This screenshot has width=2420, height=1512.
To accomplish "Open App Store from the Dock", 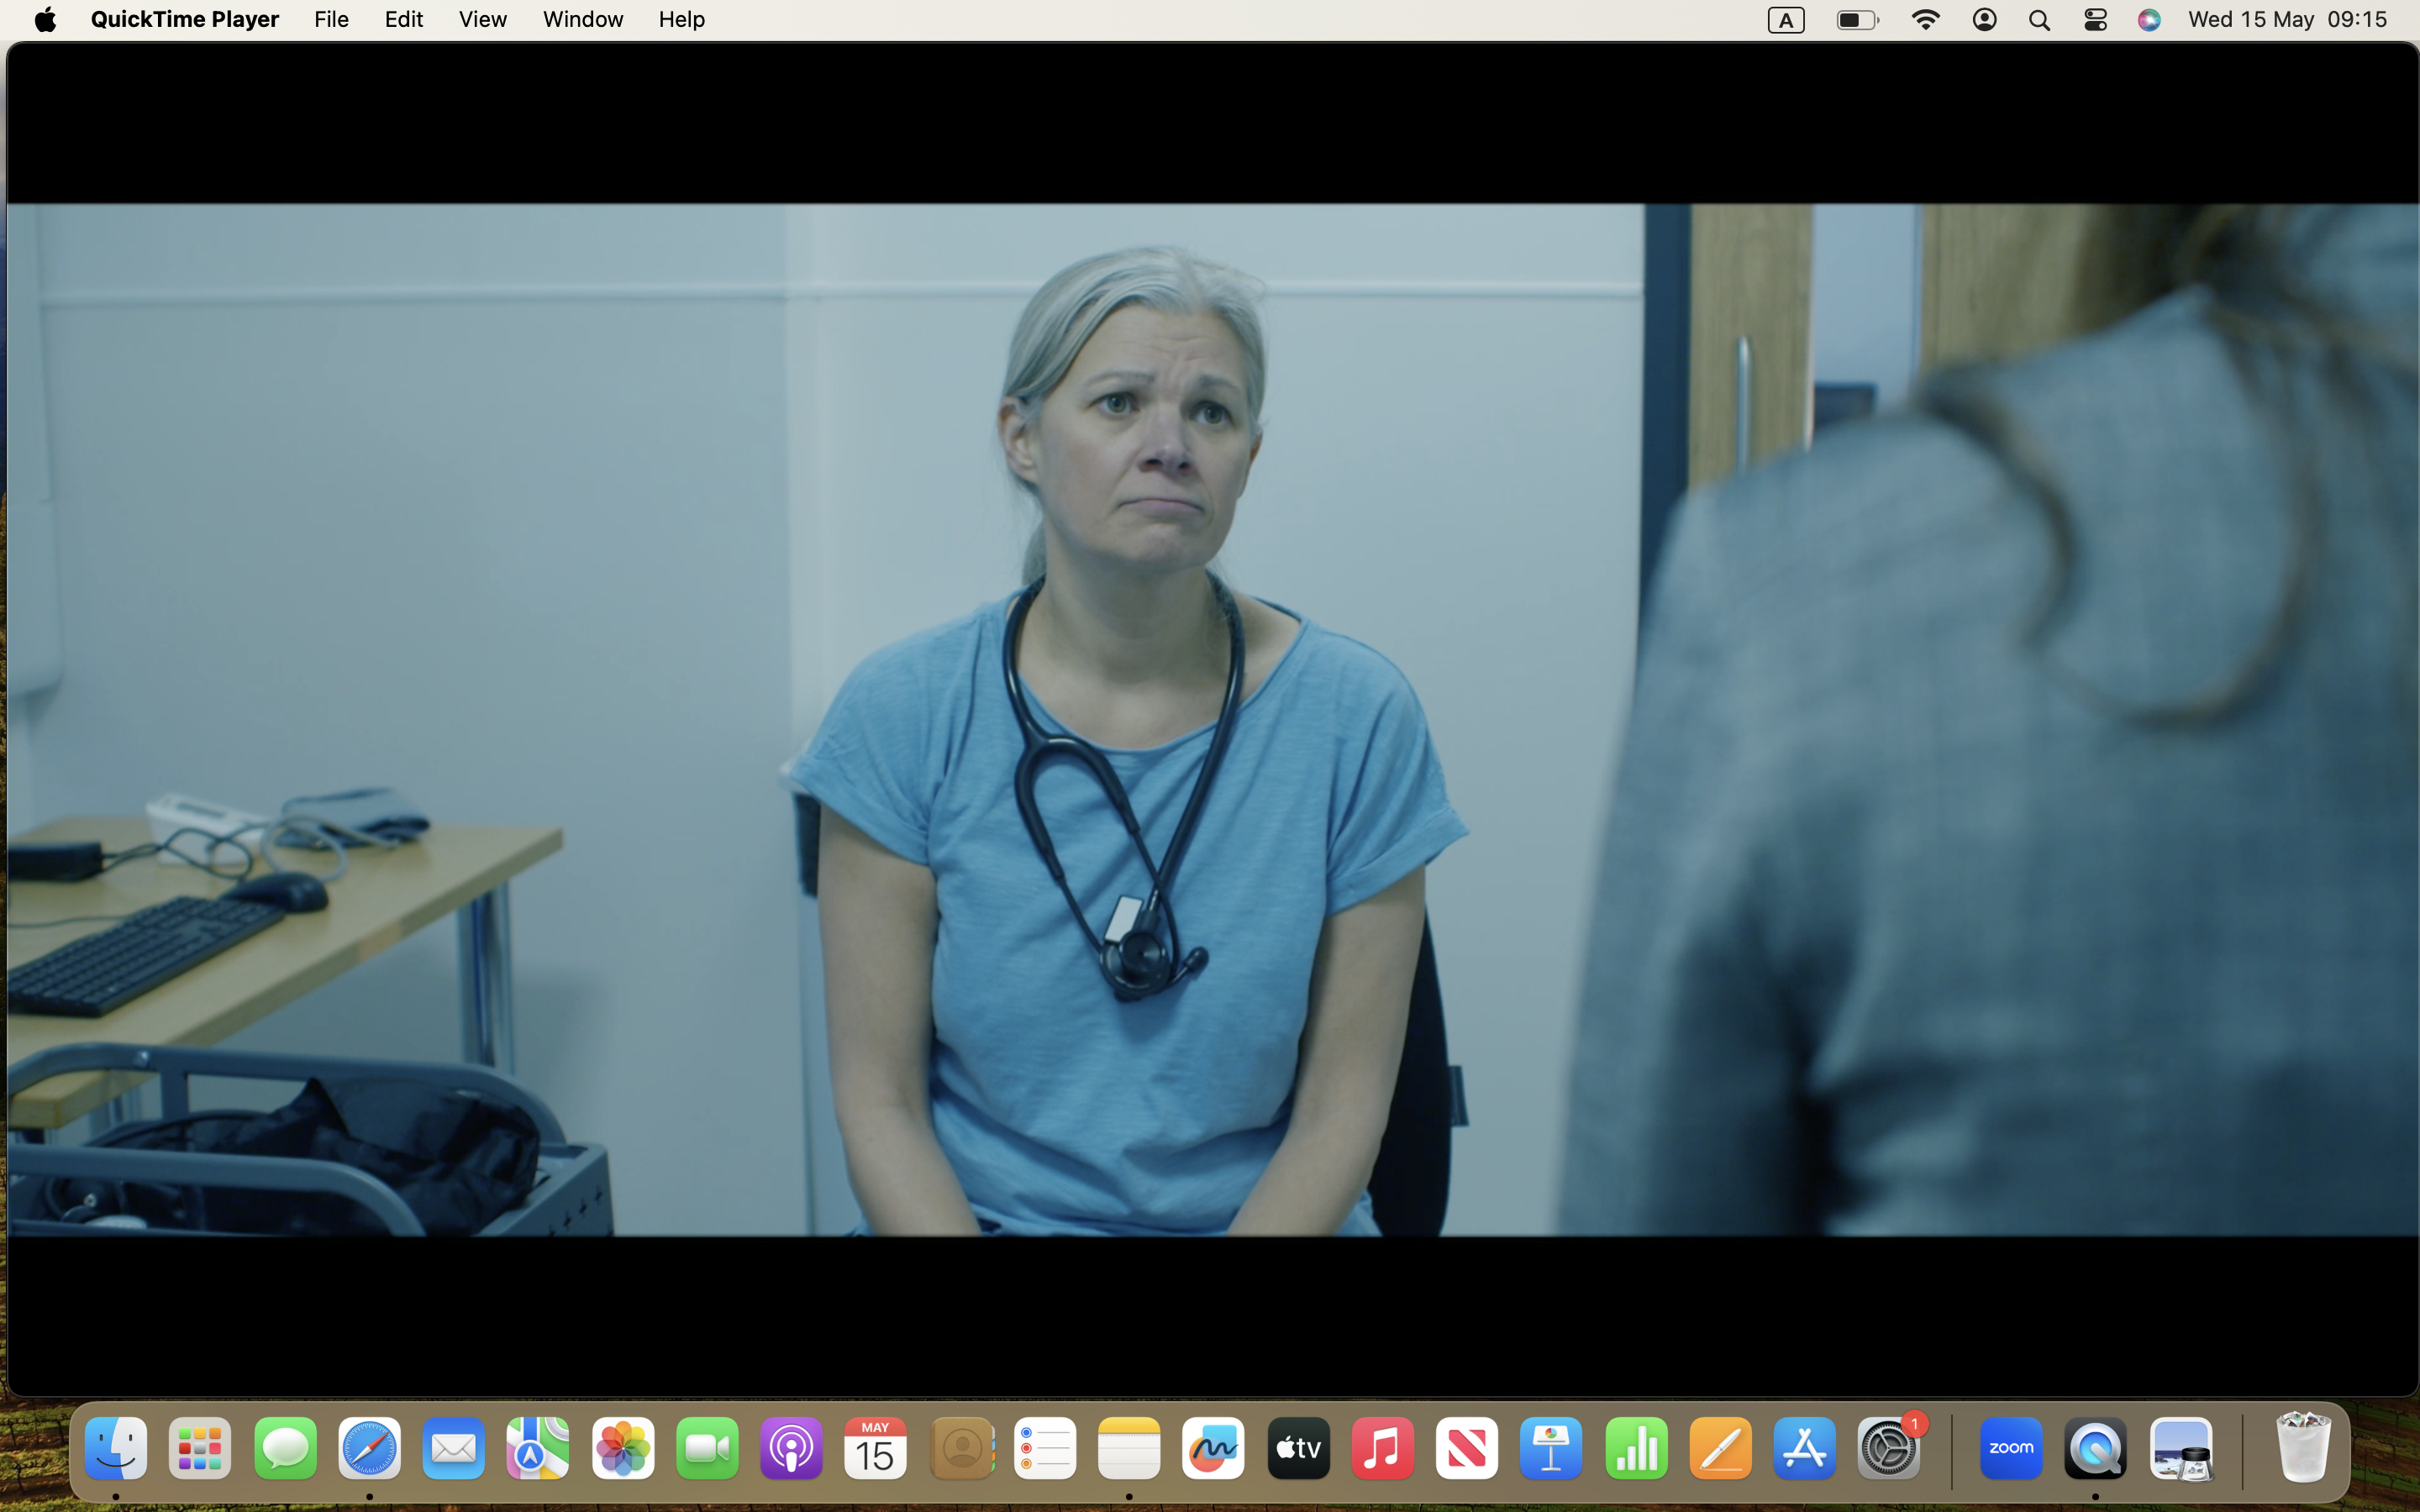I will pyautogui.click(x=1805, y=1448).
